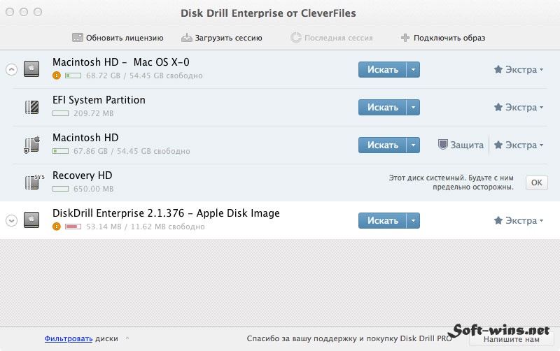Select the DiskDrill Enterprise 2.1.376 – Apple Disk Image title
Image resolution: width=560 pixels, height=351 pixels.
pos(166,213)
